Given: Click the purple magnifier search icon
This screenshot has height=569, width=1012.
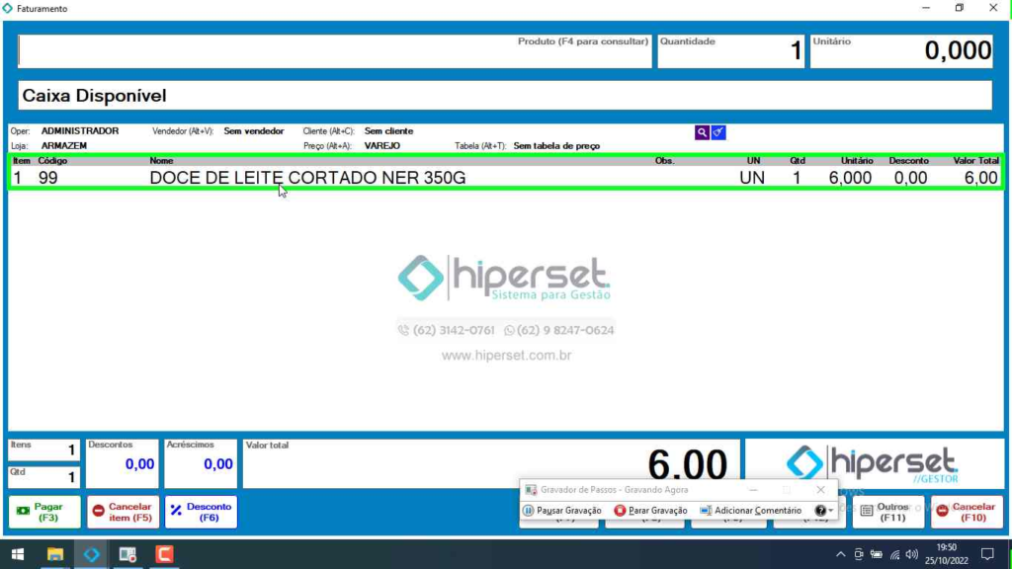Looking at the screenshot, I should pos(702,132).
